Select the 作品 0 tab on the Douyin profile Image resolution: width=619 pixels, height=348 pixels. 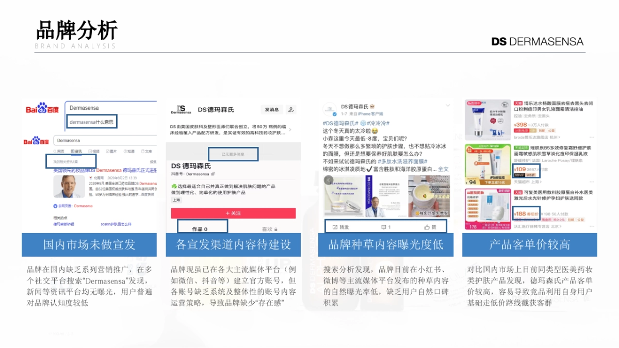pyautogui.click(x=200, y=228)
